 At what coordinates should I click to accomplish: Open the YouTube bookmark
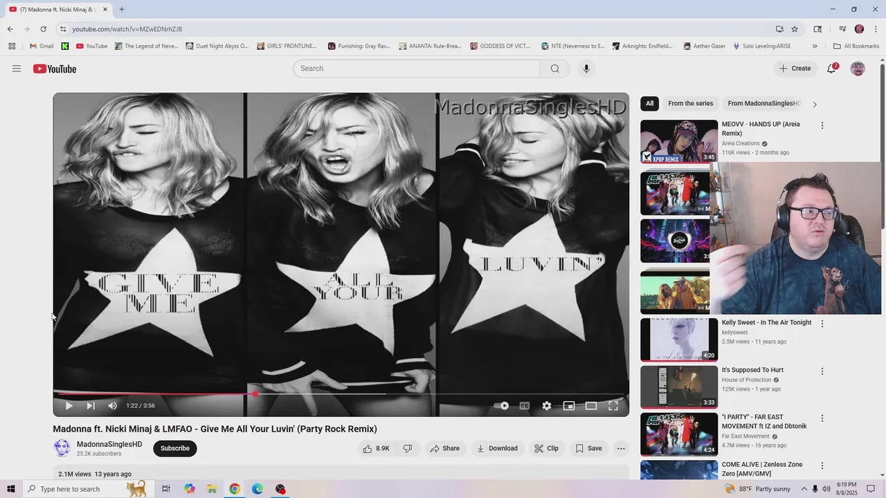click(x=91, y=46)
